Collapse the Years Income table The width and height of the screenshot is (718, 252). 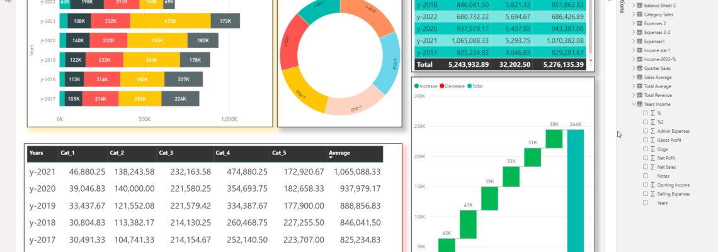pos(634,105)
